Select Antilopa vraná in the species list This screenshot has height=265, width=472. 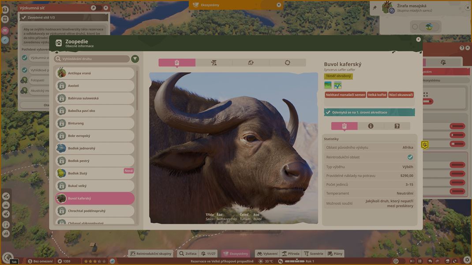coord(95,73)
